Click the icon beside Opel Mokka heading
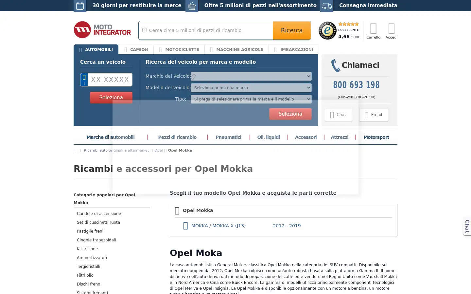The height and width of the screenshot is (294, 471). (177, 211)
